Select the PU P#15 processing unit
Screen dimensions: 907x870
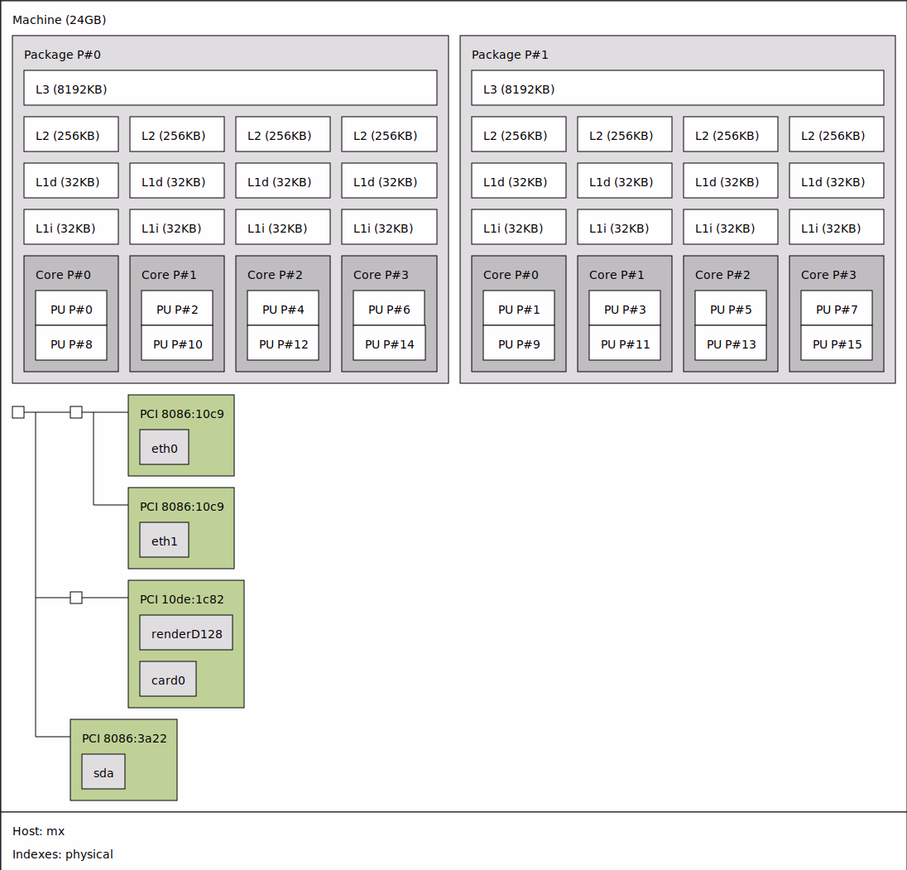(836, 344)
